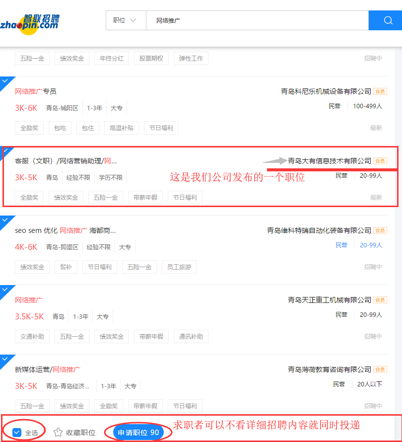402x442 pixels.
Task: Open the 职位 search type dropdown
Action: point(126,20)
